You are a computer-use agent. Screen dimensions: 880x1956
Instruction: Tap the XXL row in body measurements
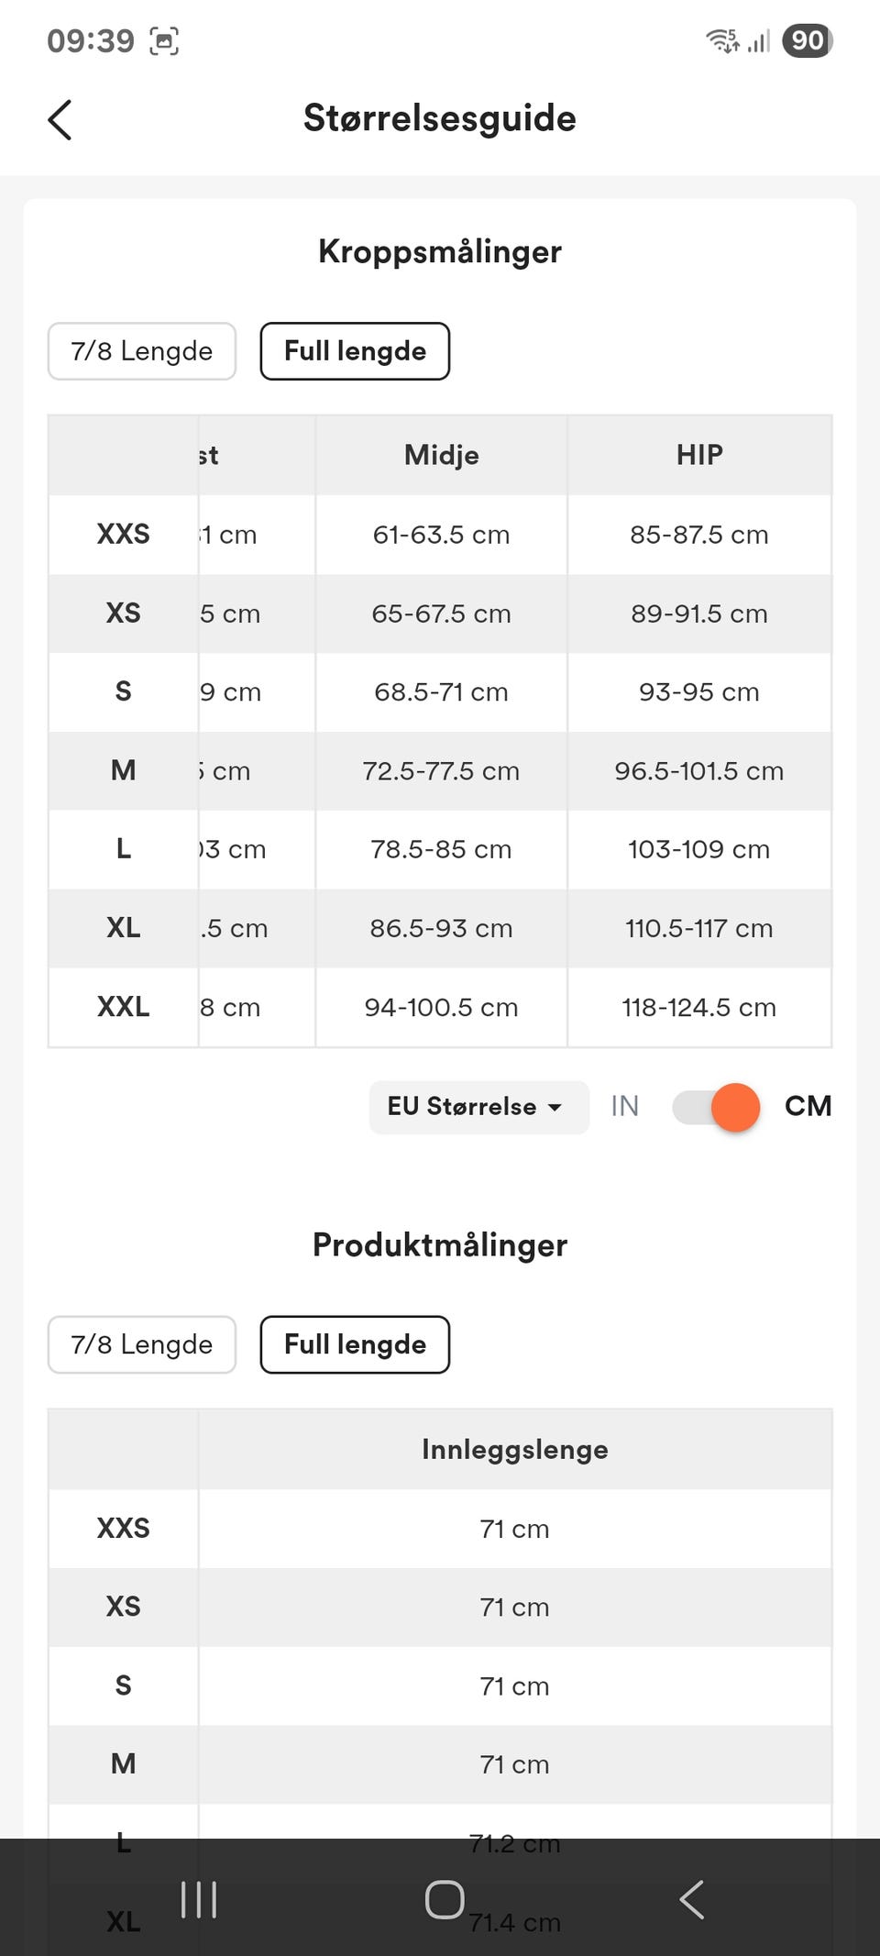pyautogui.click(x=440, y=1007)
